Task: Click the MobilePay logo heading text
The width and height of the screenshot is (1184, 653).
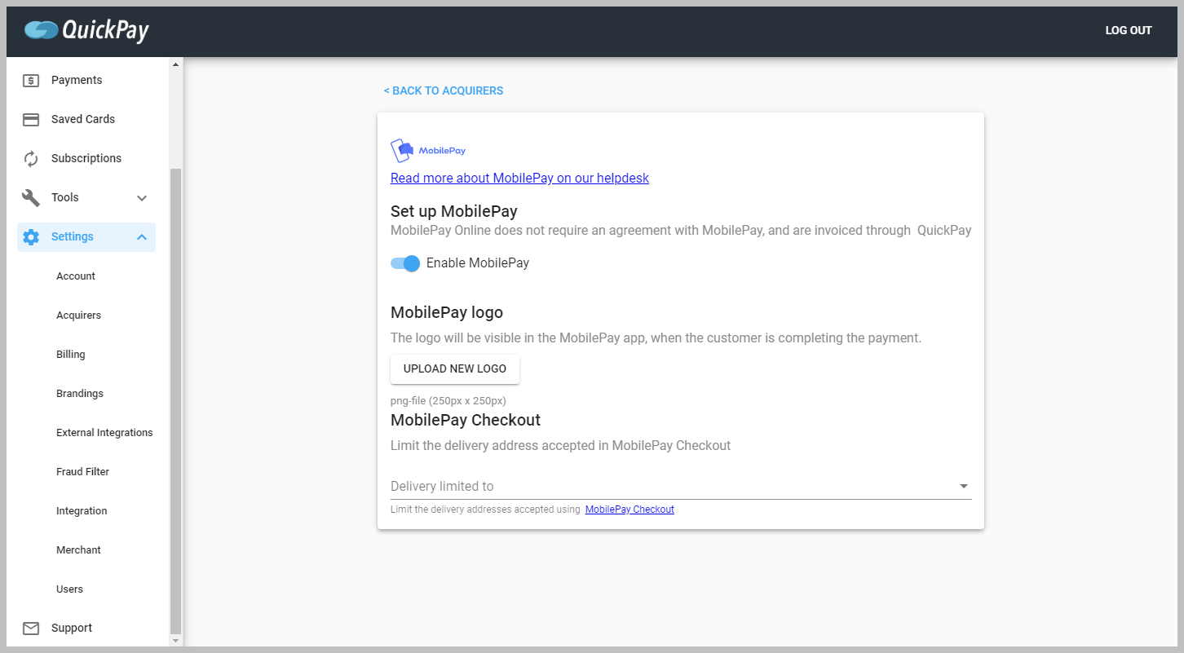Action: (447, 312)
